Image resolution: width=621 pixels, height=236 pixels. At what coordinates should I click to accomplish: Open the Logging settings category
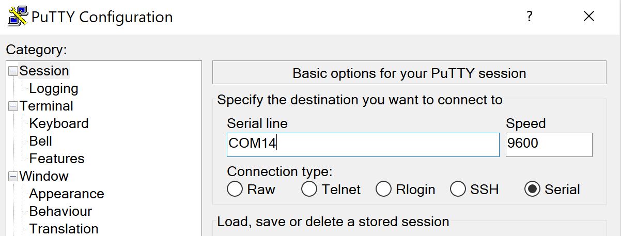(54, 88)
